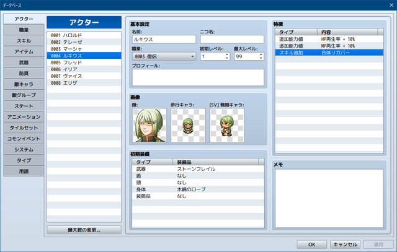This screenshot has width=397, height=252.
Task: Select the 武器 ストーンフレイル equipment row
Action: coord(198,169)
